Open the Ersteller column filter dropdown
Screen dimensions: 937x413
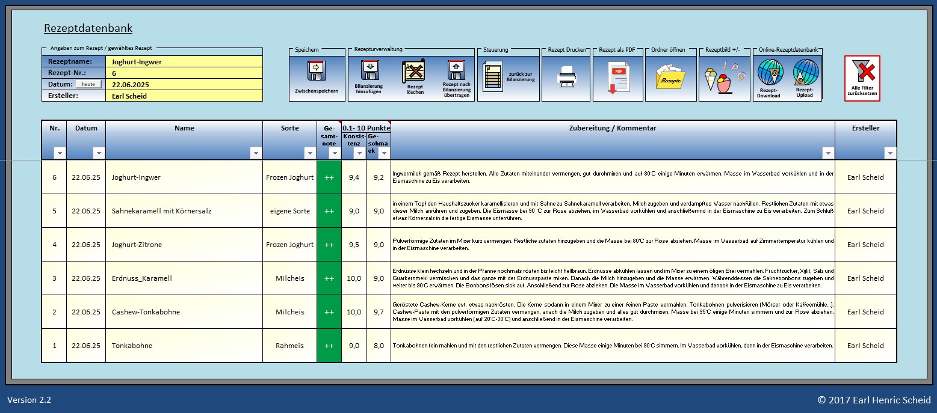890,153
